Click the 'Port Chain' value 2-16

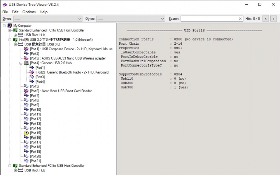[x=178, y=44]
